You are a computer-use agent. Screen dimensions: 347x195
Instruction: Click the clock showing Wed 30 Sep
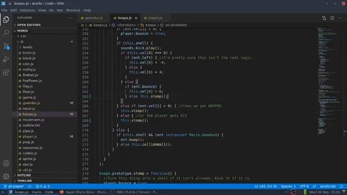(x=324, y=192)
